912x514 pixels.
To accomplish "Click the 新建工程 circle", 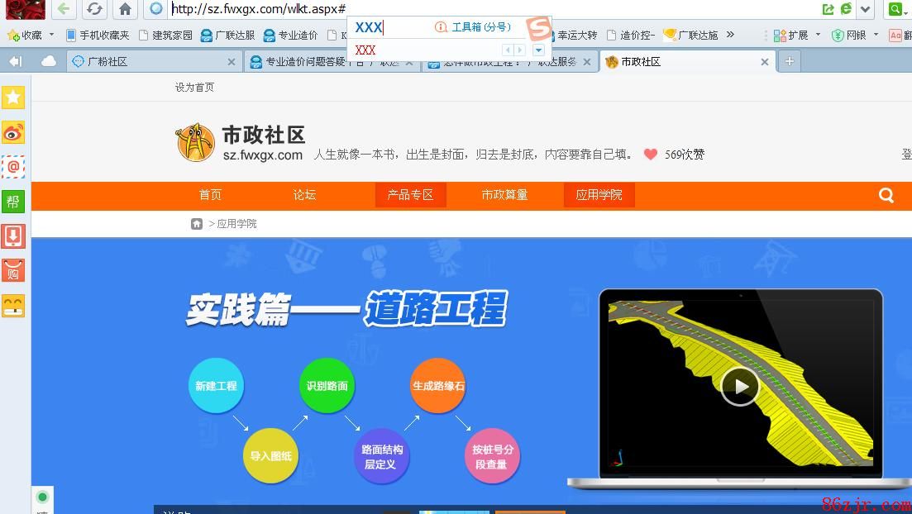I will click(216, 386).
